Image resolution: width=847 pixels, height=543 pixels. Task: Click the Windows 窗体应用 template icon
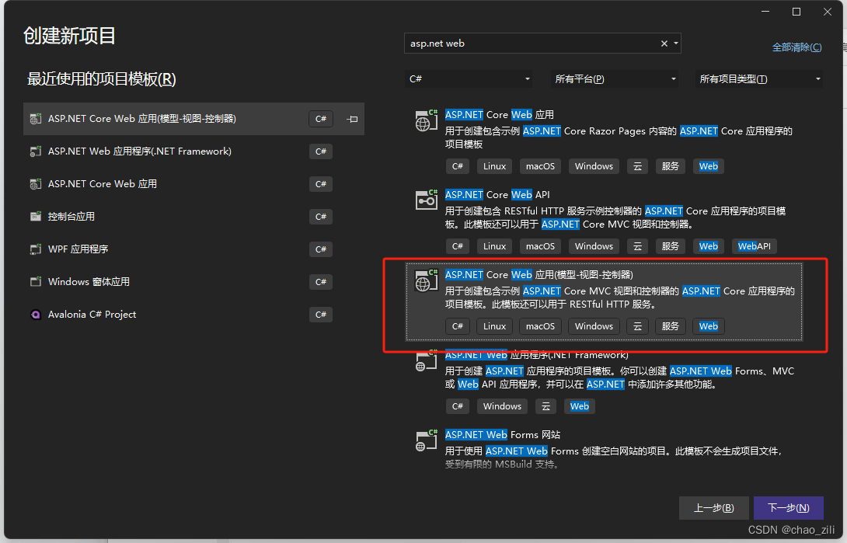36,282
